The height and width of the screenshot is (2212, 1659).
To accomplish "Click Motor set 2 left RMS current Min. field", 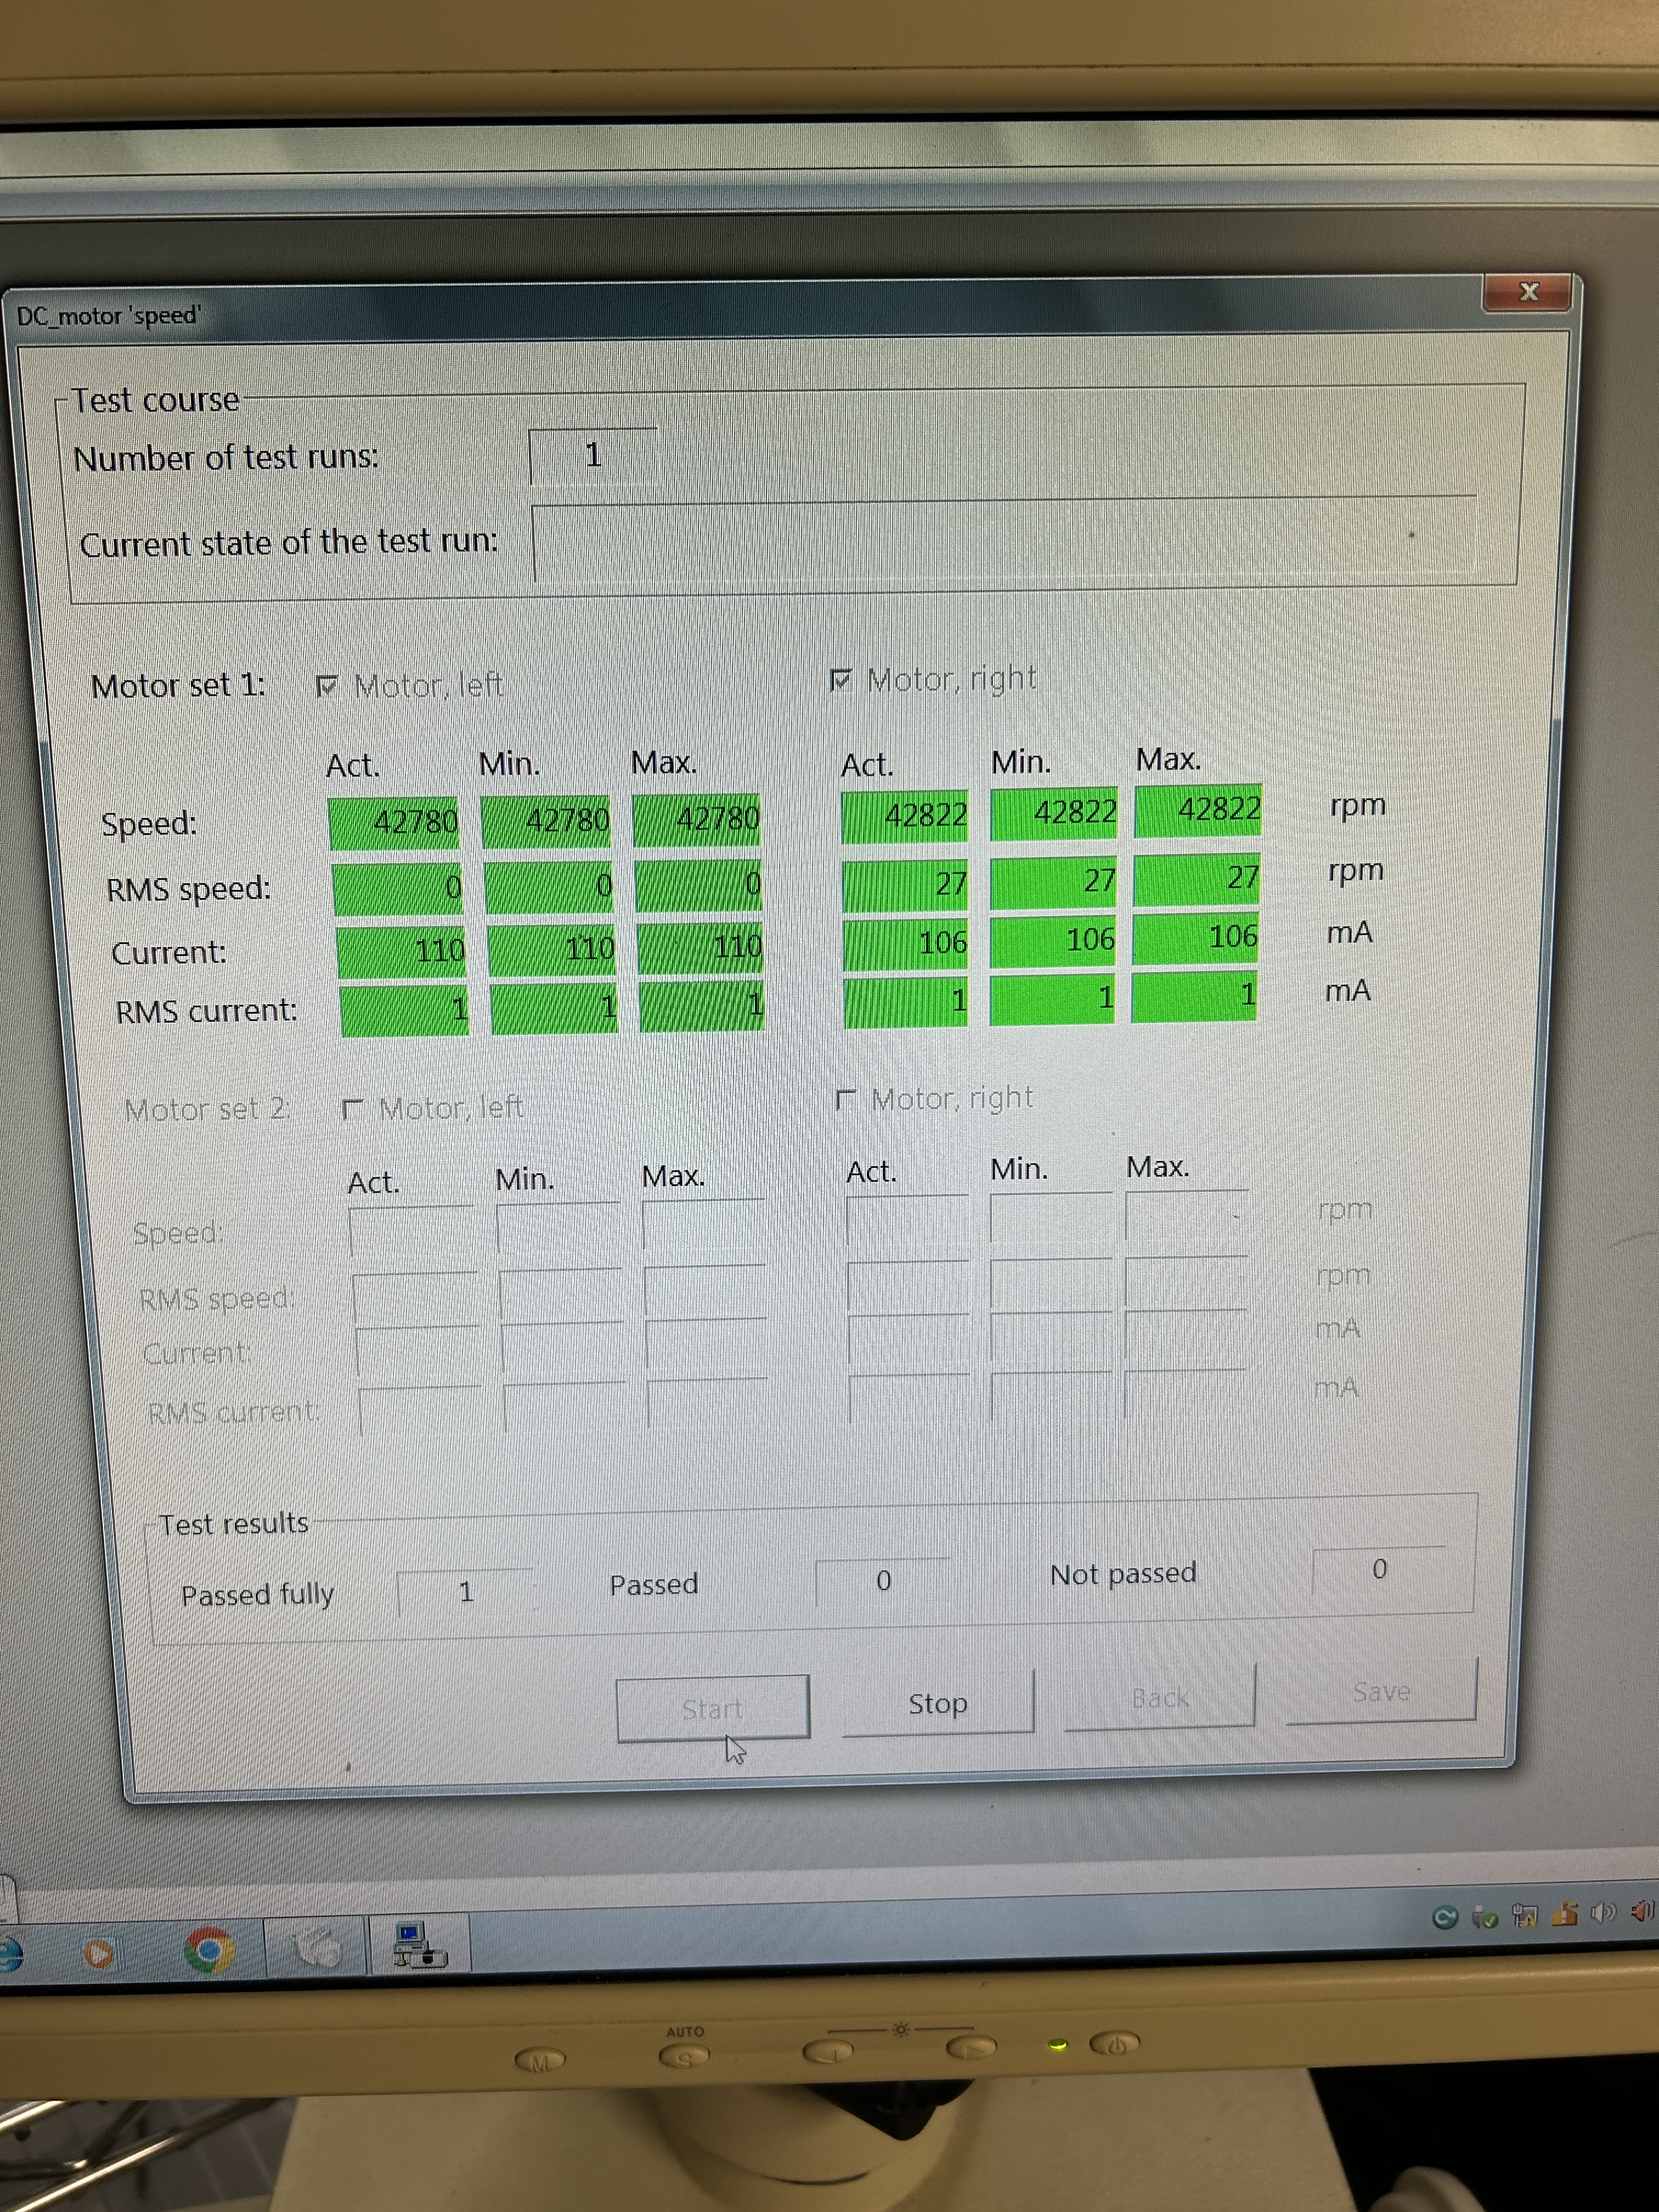I will coord(565,1407).
